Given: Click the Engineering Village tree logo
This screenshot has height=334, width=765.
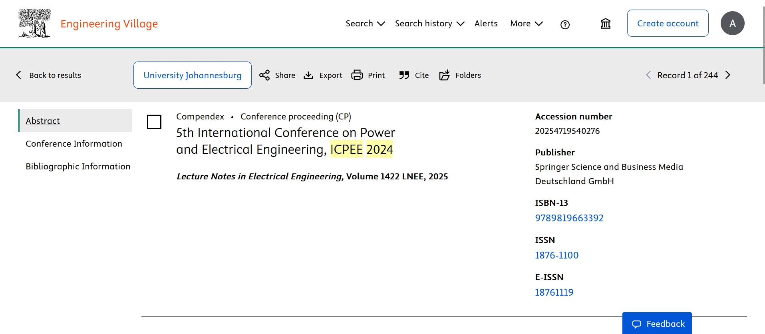Looking at the screenshot, I should (x=34, y=23).
